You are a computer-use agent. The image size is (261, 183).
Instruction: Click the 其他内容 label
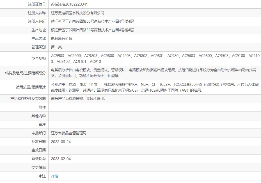[x=39, y=116]
